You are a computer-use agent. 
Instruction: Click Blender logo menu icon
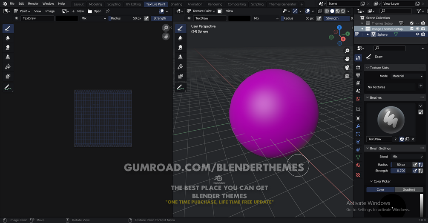(x=5, y=3)
